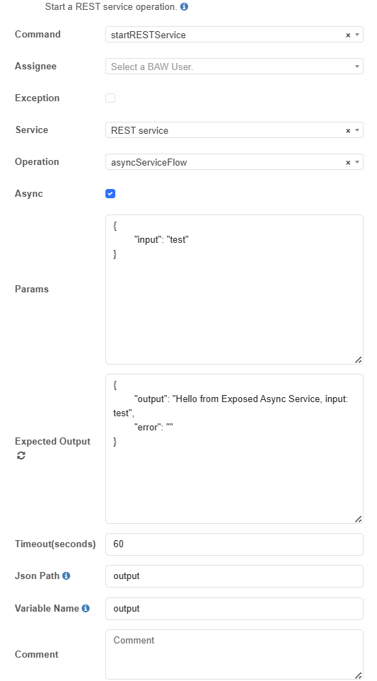This screenshot has height=681, width=377.
Task: Click inside the Params text area
Action: (234, 290)
